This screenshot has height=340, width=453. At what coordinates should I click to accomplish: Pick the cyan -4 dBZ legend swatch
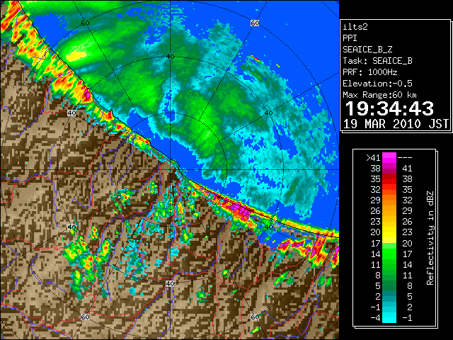click(389, 318)
